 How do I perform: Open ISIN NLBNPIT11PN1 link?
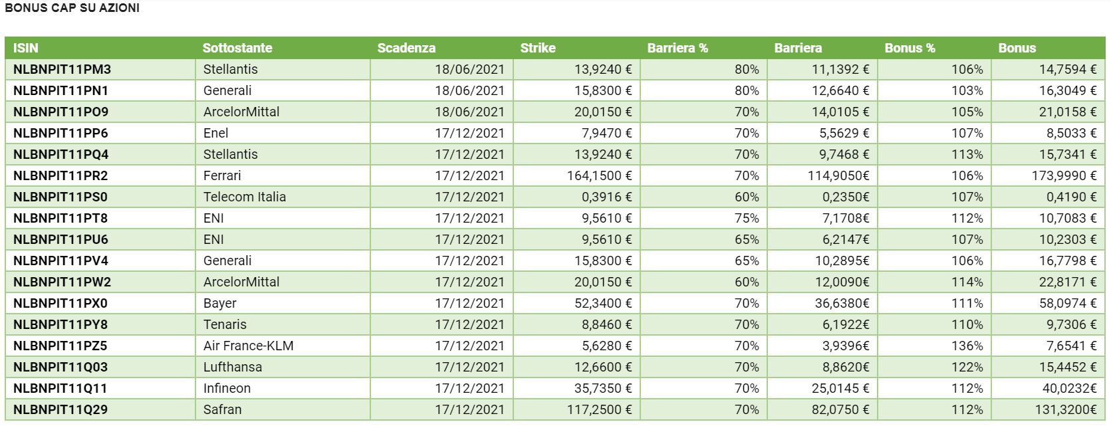(x=61, y=90)
